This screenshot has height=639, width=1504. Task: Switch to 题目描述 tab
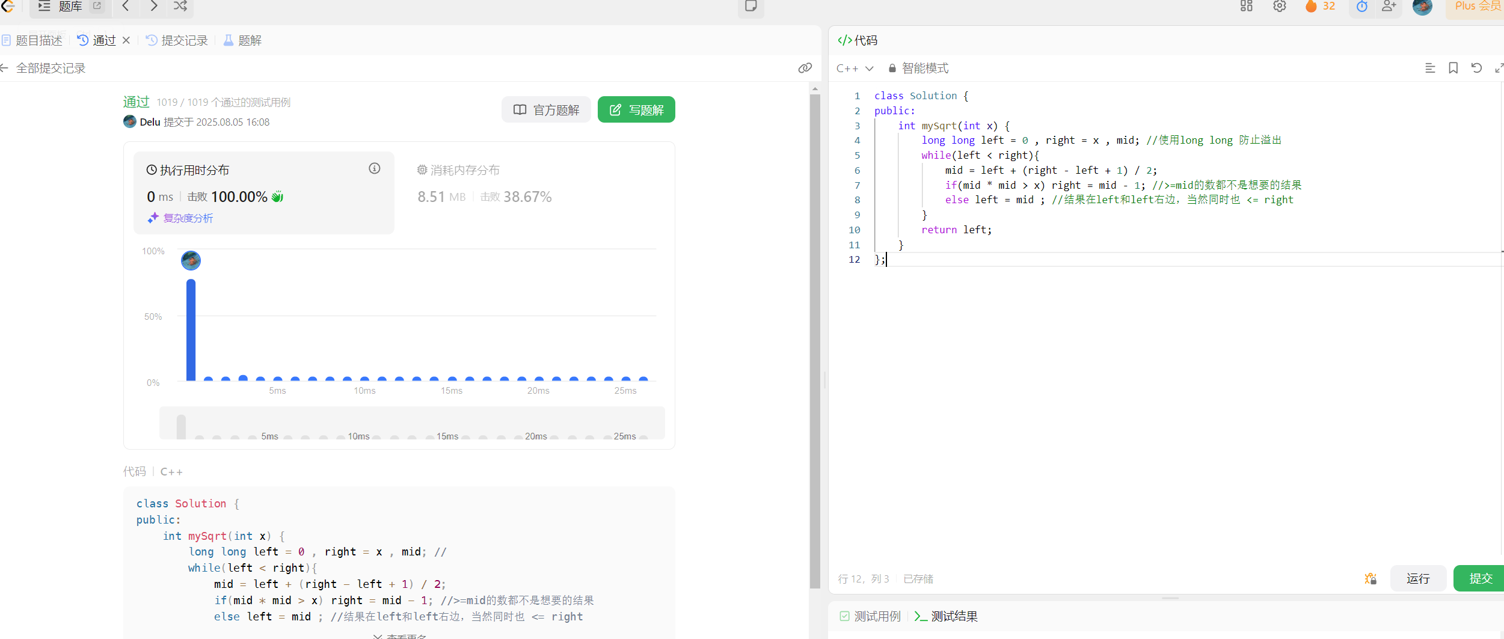coord(32,40)
